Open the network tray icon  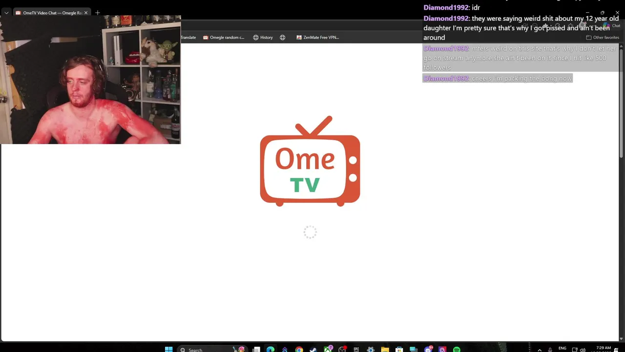[x=575, y=349]
